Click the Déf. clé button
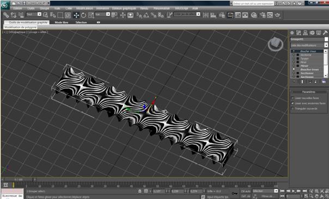The height and width of the screenshot is (199, 329). point(246,196)
